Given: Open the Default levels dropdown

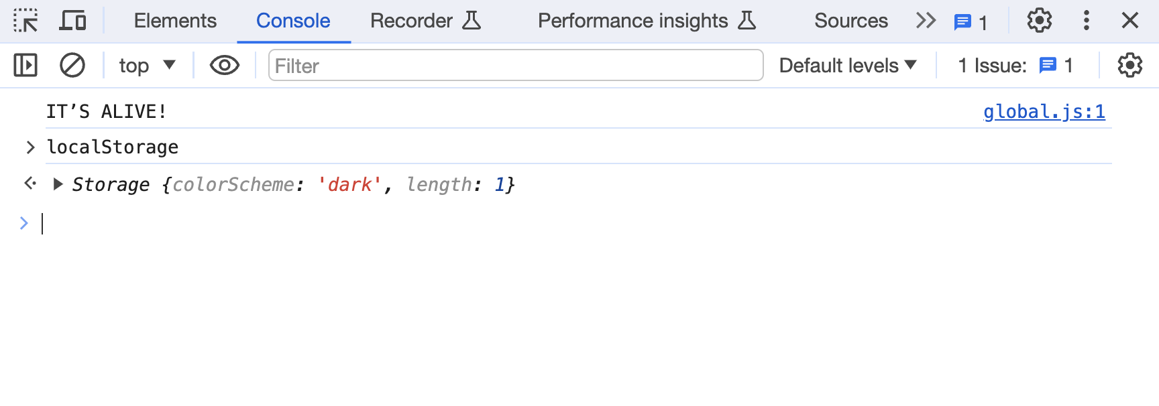Looking at the screenshot, I should [x=848, y=66].
